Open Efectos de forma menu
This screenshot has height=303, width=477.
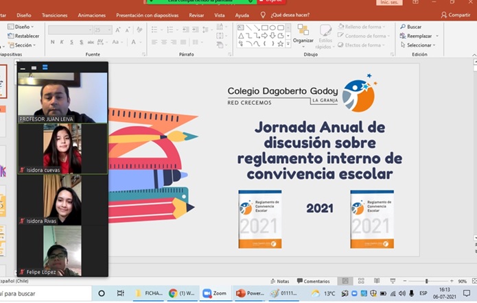[x=362, y=45]
